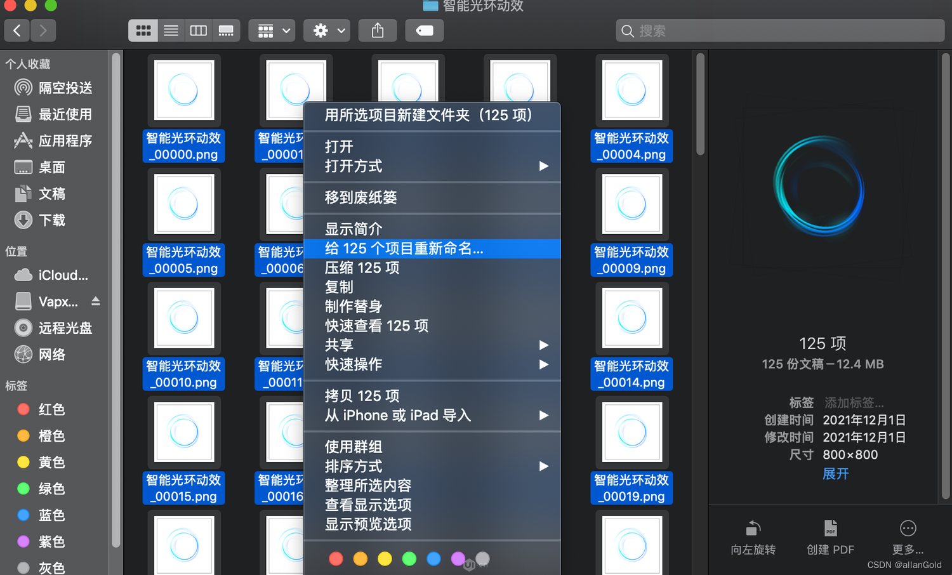This screenshot has width=952, height=575.
Task: Apply the green tag color in the context menu
Action: [409, 558]
